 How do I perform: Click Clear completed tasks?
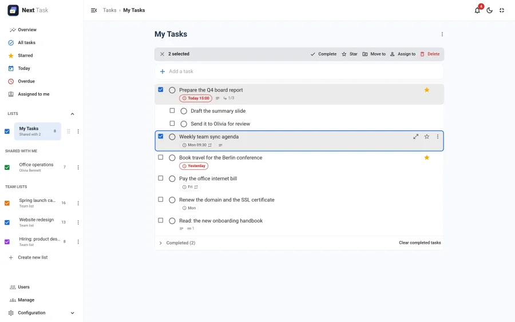coord(420,243)
